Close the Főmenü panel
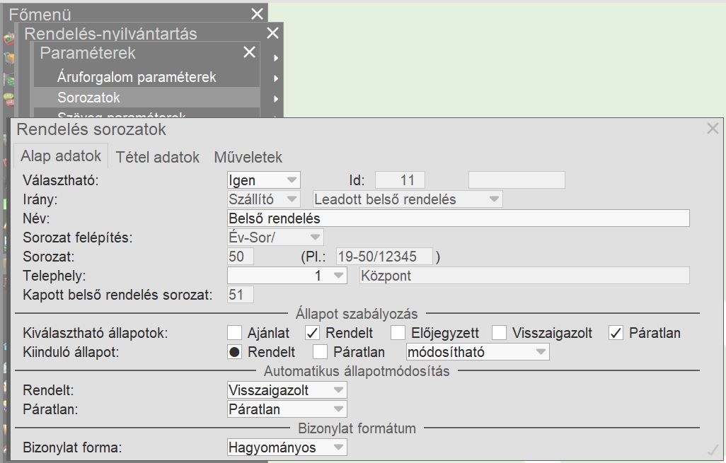 click(x=257, y=14)
